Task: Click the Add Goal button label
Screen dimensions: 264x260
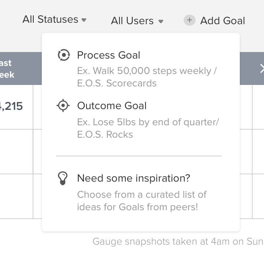Action: click(223, 21)
